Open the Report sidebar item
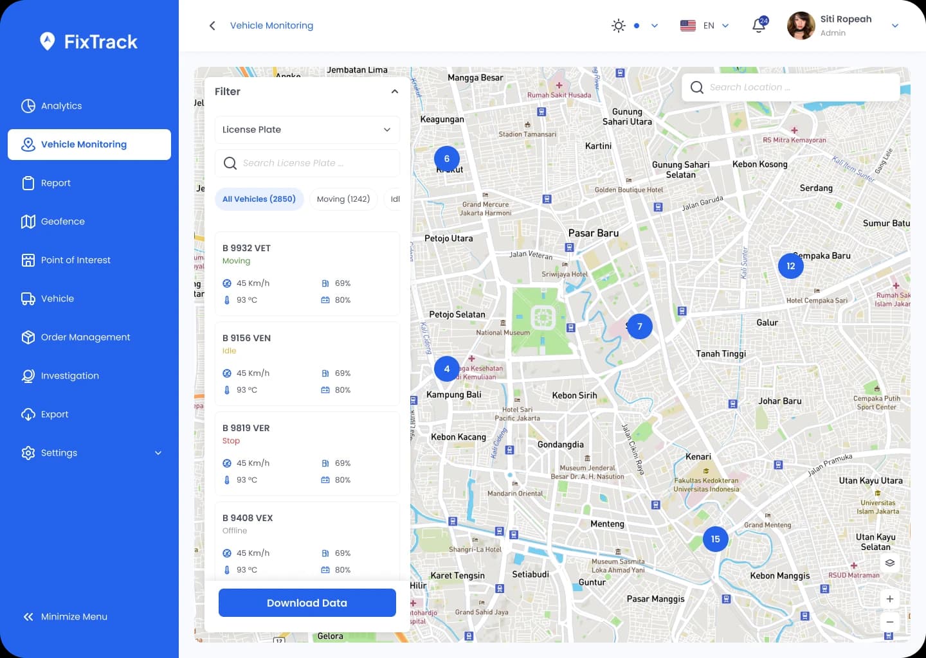 click(x=89, y=183)
